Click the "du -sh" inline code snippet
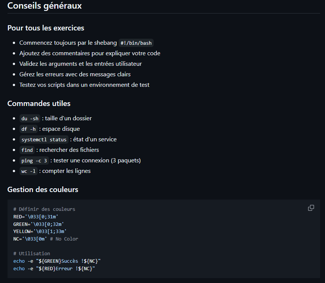The width and height of the screenshot is (325, 283). (x=30, y=118)
